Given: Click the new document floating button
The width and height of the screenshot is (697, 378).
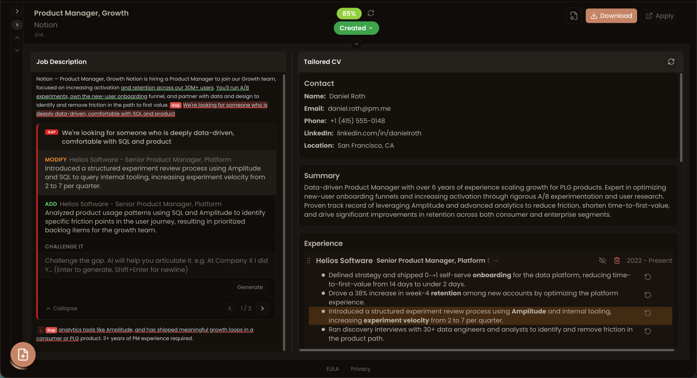Looking at the screenshot, I should [x=23, y=354].
